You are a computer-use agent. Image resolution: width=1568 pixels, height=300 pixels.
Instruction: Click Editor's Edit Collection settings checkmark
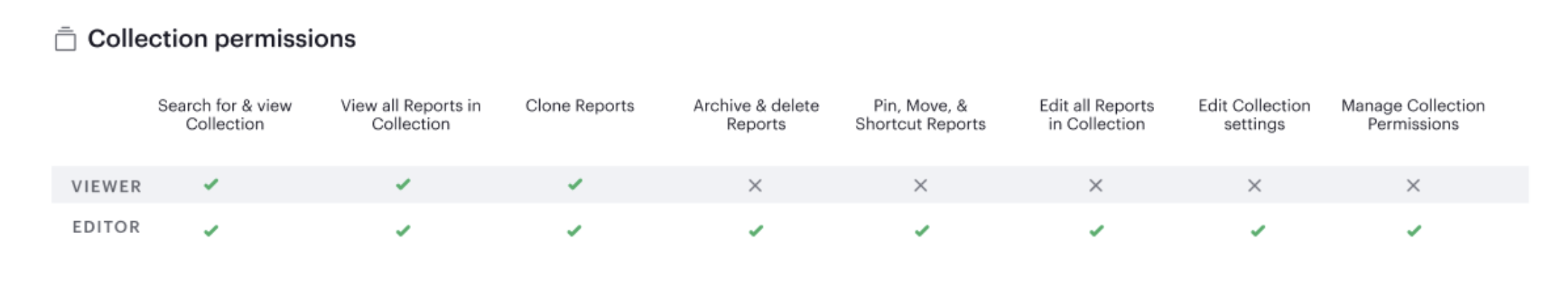[x=1258, y=231]
